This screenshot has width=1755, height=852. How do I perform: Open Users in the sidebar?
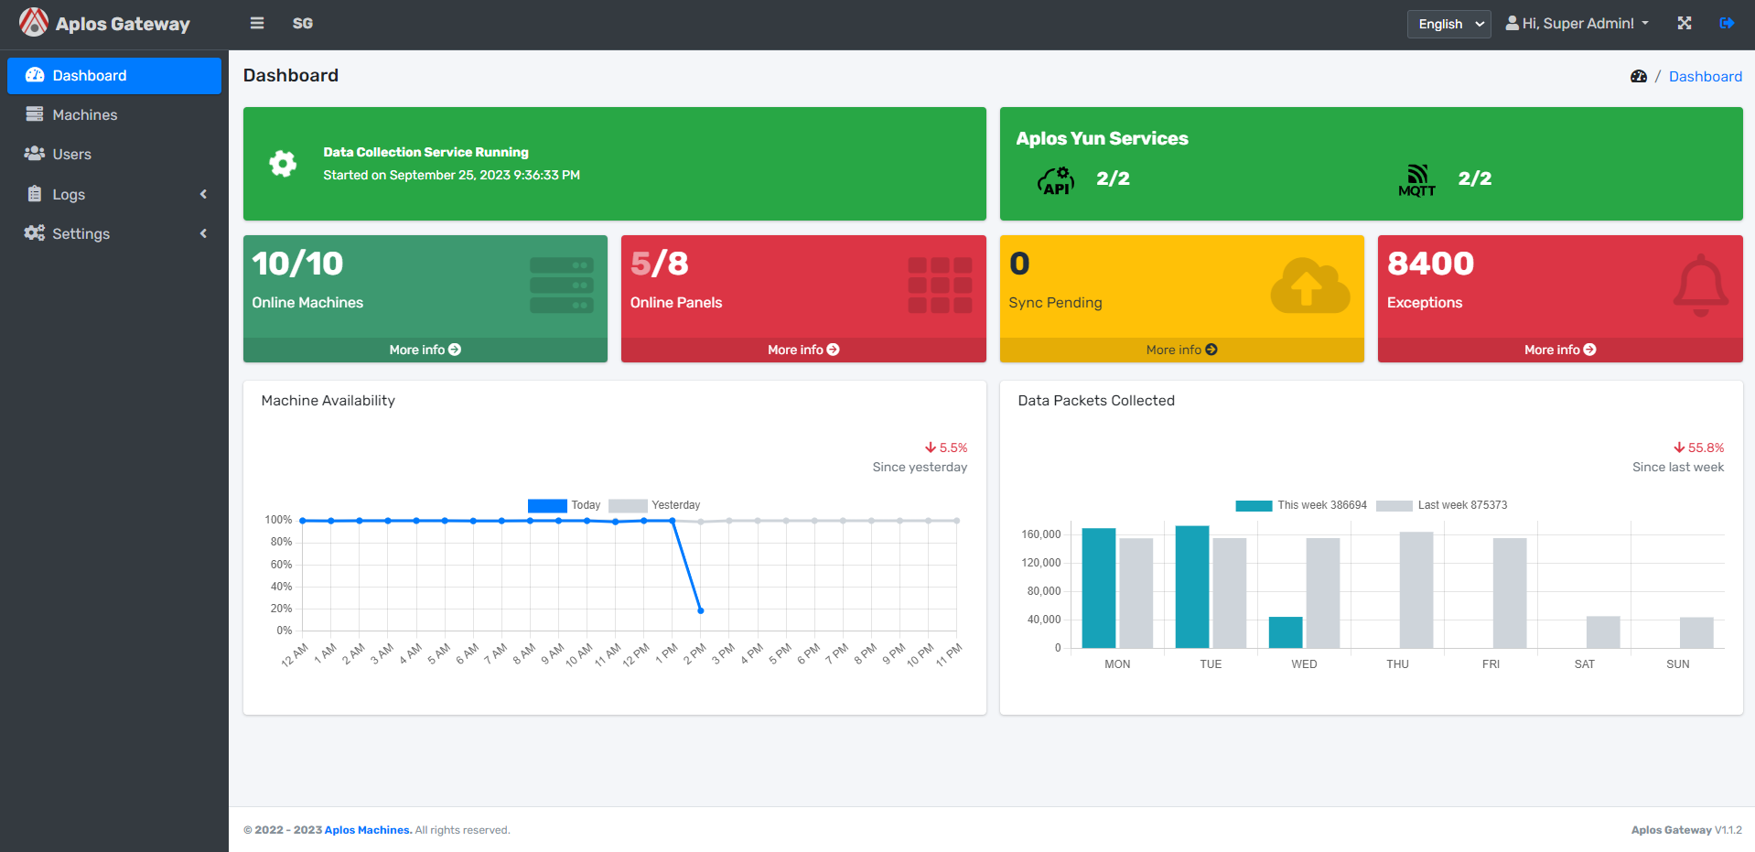(x=71, y=154)
